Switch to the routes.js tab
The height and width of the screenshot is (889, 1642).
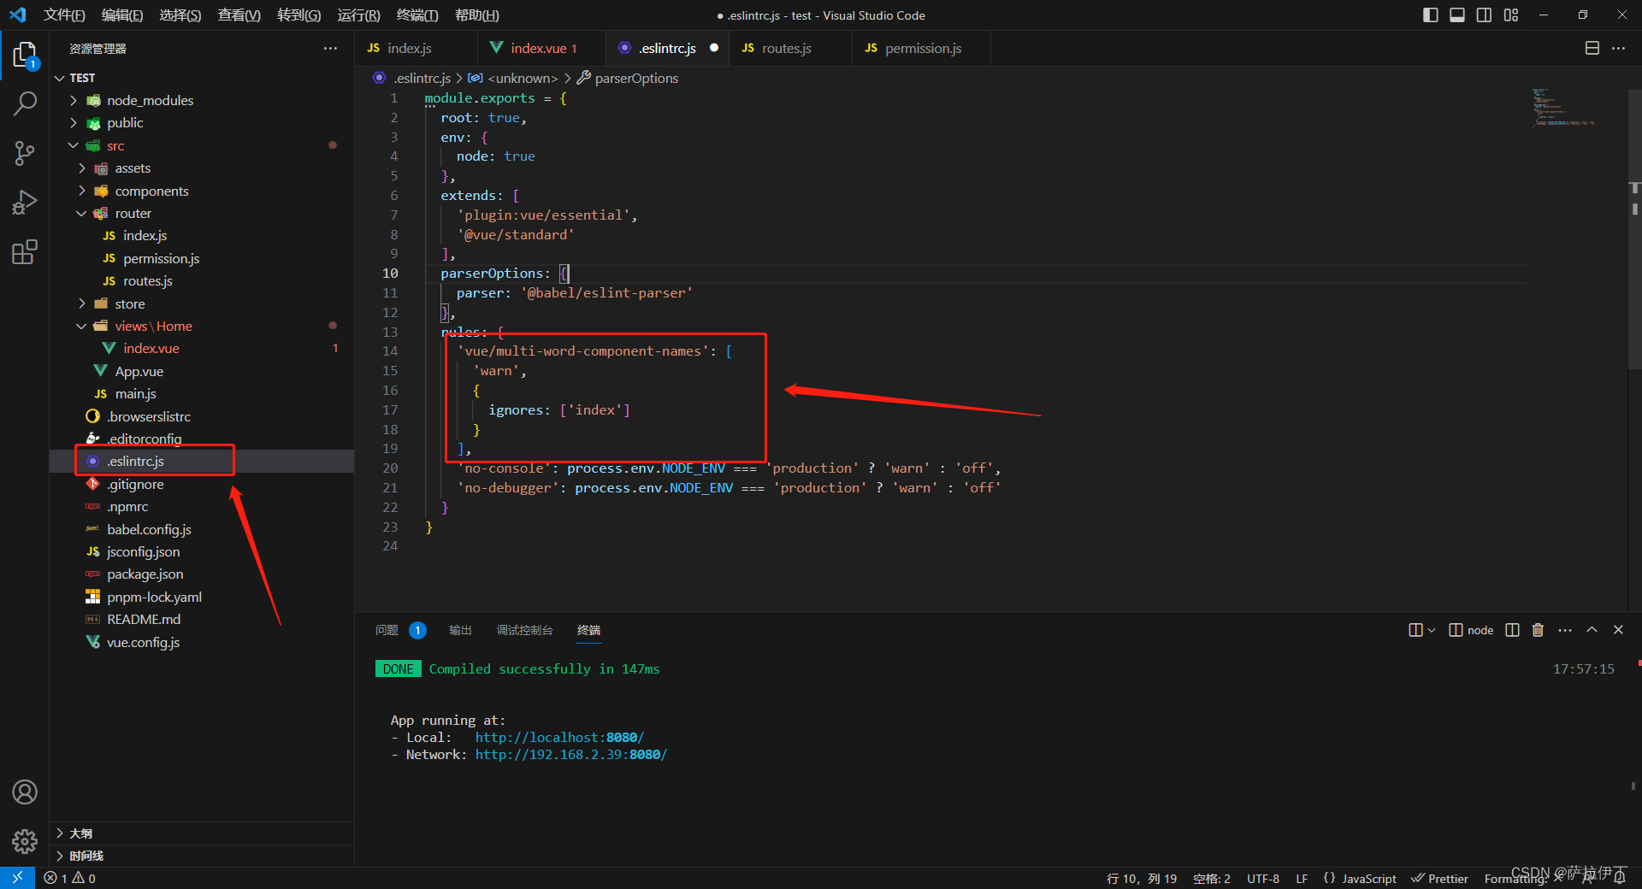pyautogui.click(x=786, y=48)
